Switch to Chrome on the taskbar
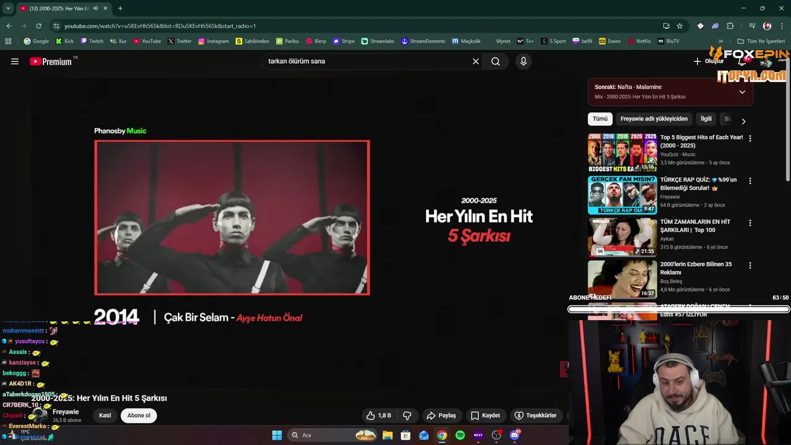The height and width of the screenshot is (445, 791). [x=442, y=435]
